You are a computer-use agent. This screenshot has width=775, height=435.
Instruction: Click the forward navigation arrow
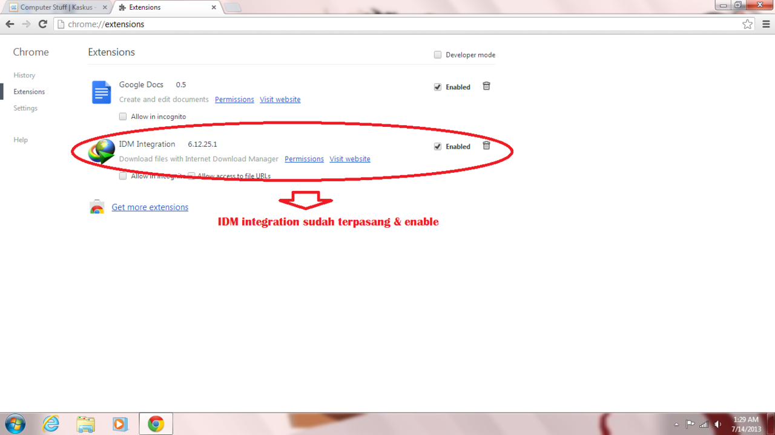pyautogui.click(x=26, y=24)
